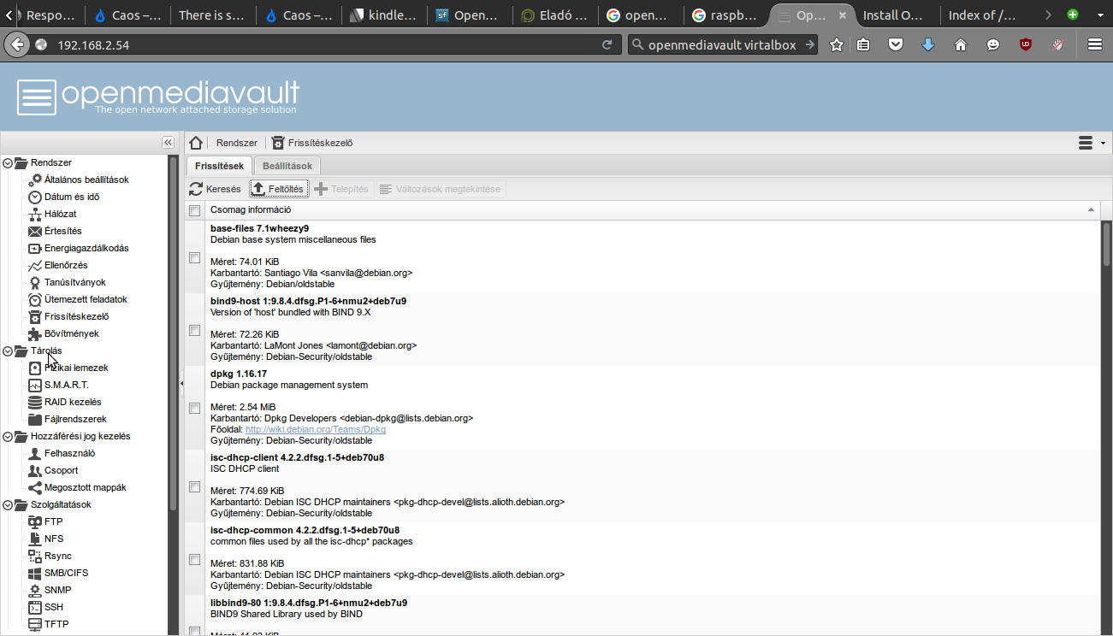Collapse the Hozzáférési jog kezelés node

click(x=8, y=436)
